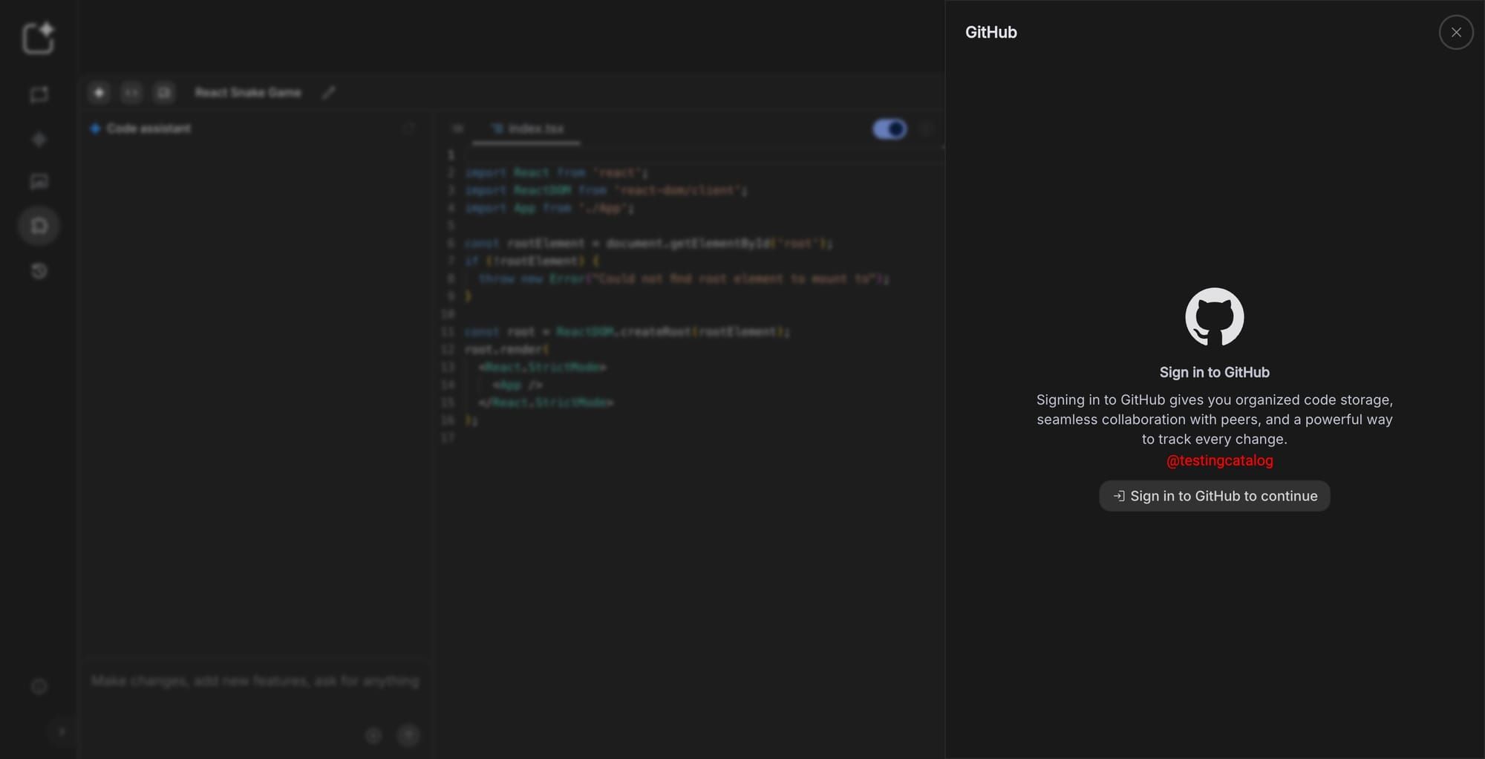Click the new chat circle button above Code assistant
This screenshot has width=1485, height=759.
click(x=99, y=92)
